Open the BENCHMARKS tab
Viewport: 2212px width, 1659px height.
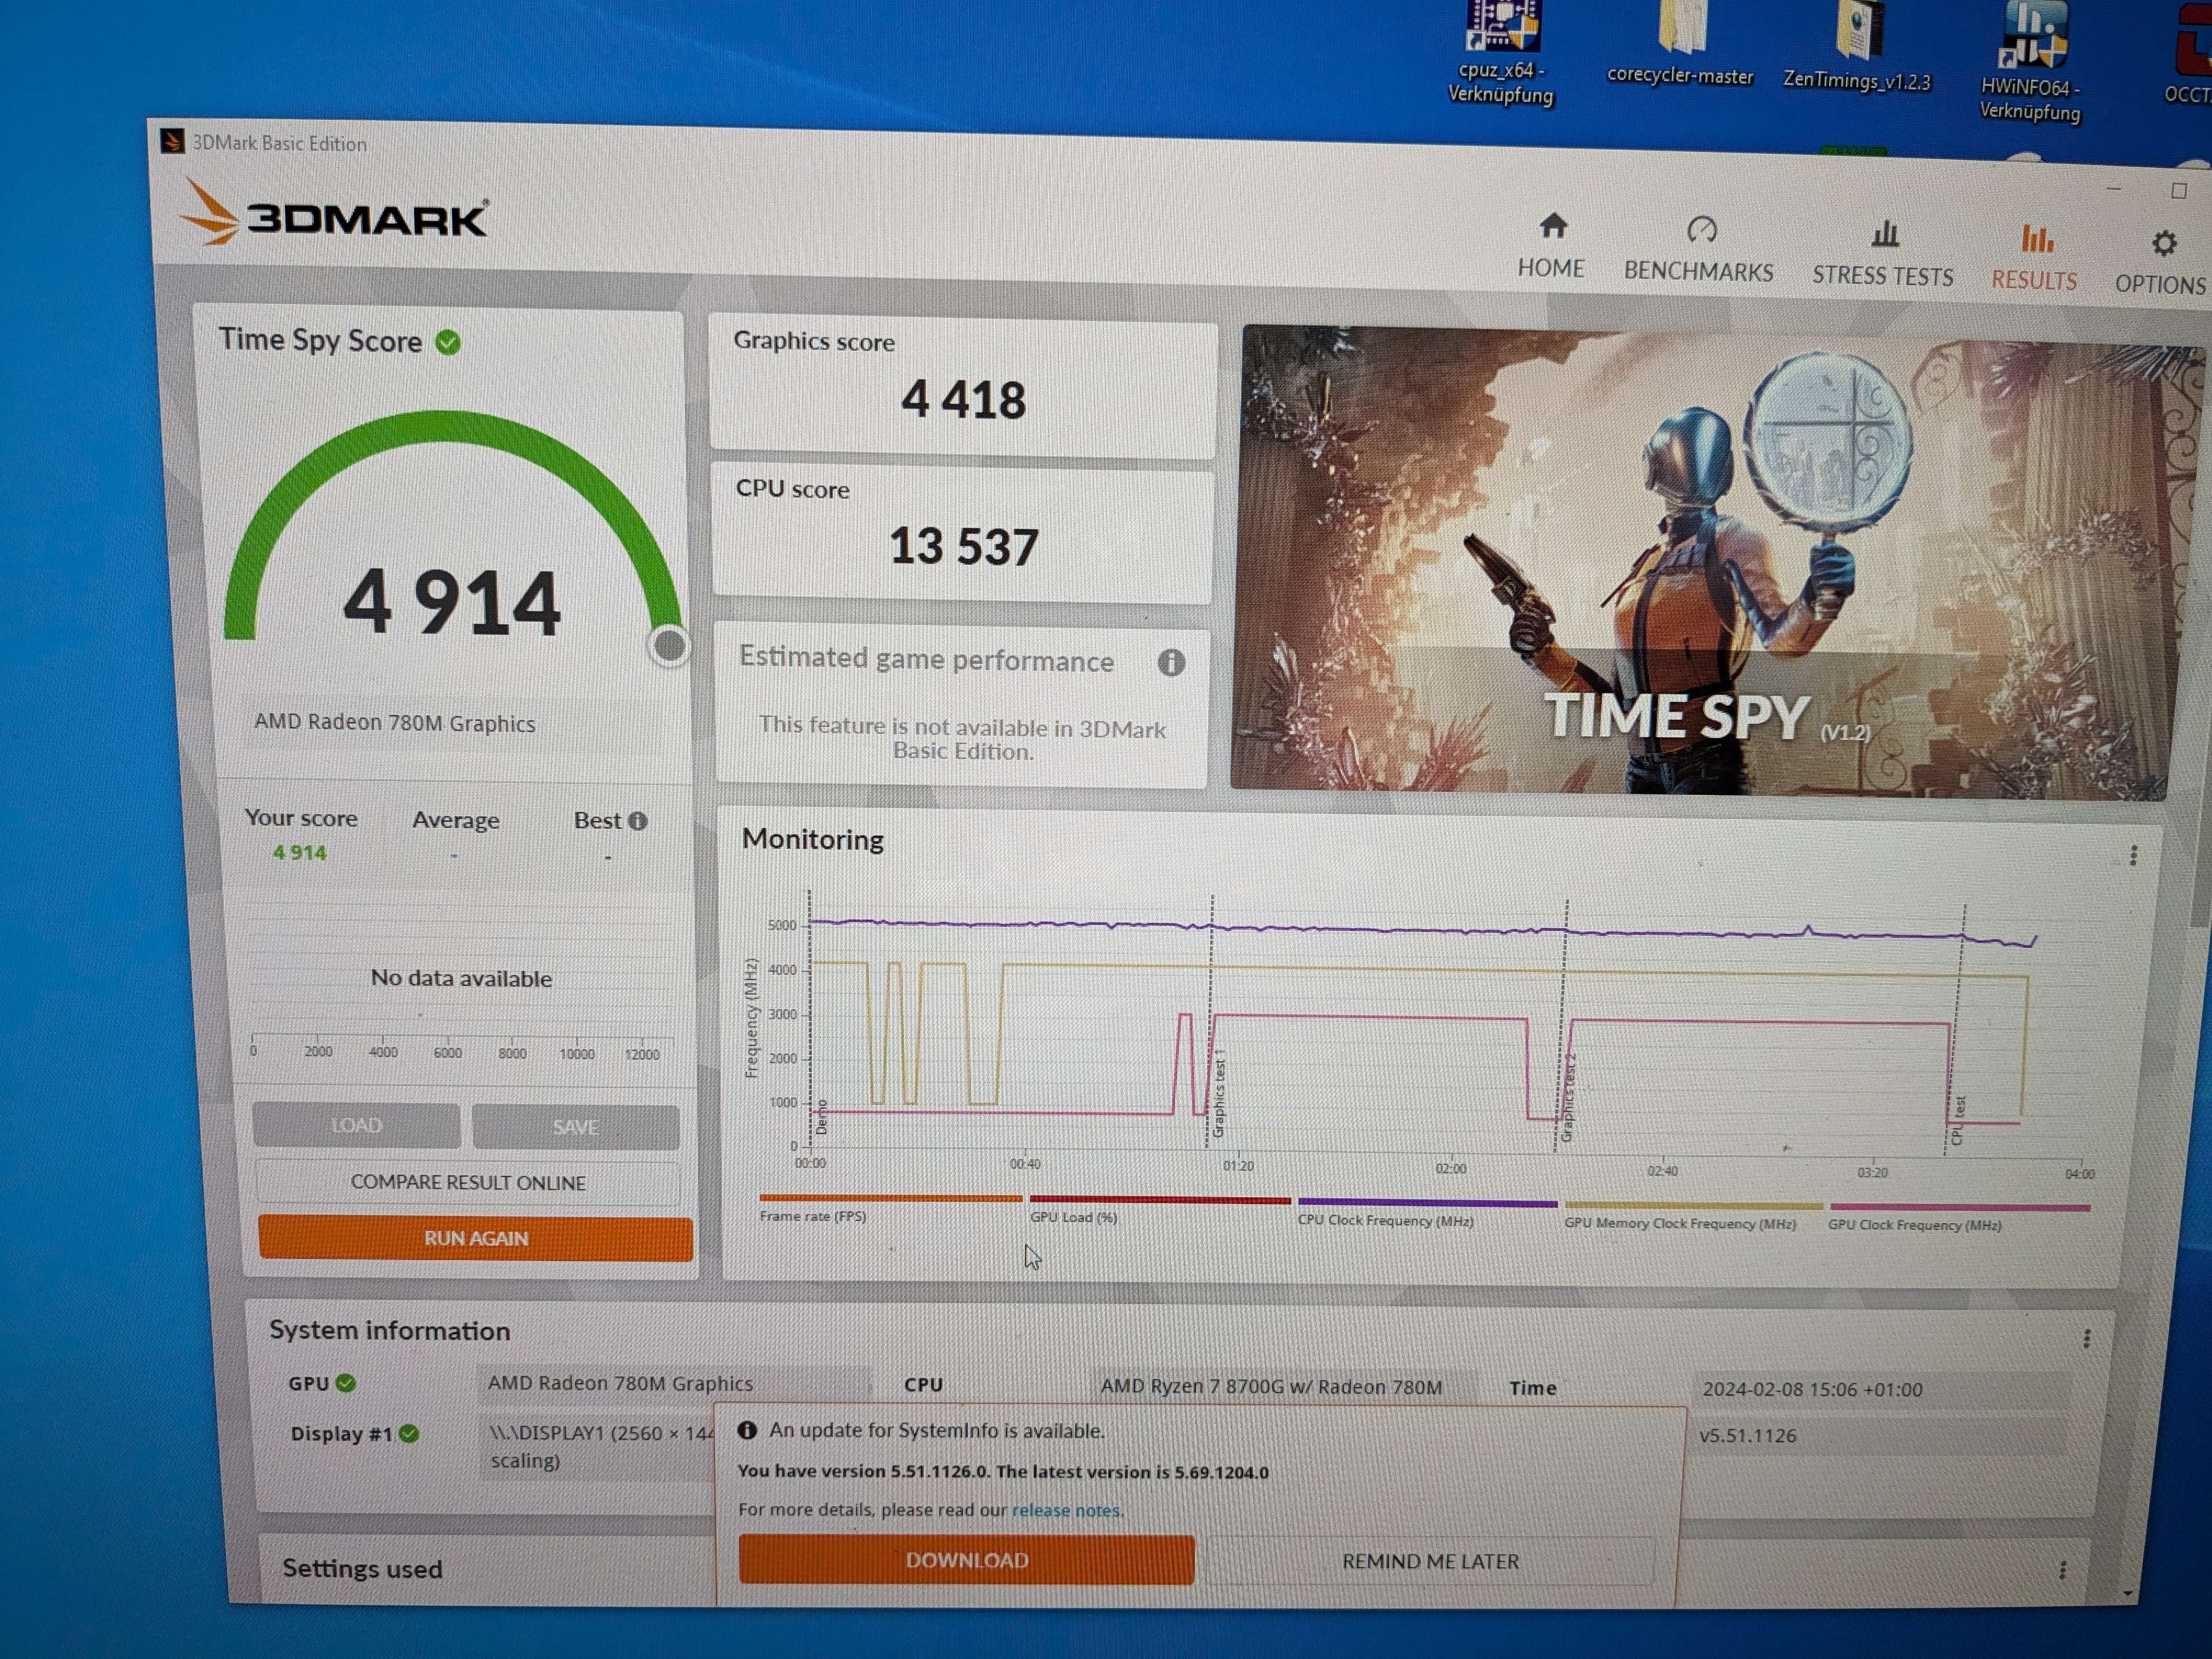coord(1698,250)
